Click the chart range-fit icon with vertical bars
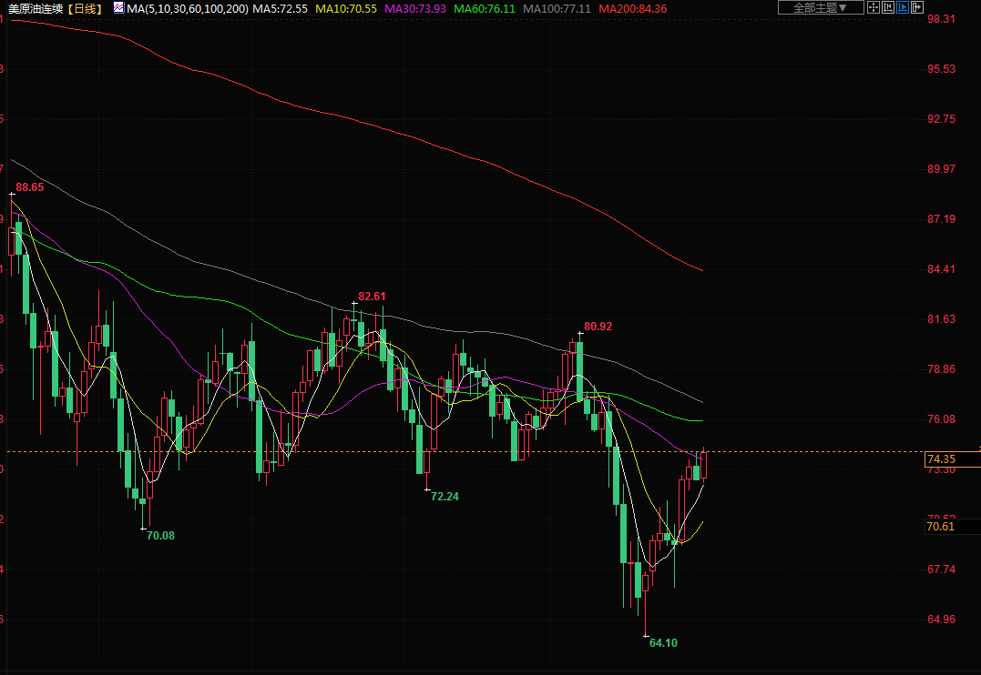 click(x=888, y=8)
